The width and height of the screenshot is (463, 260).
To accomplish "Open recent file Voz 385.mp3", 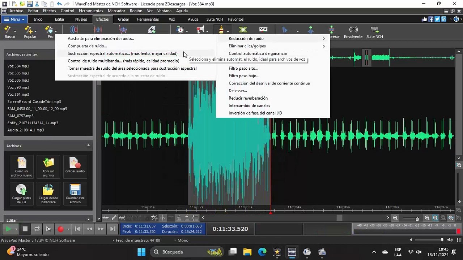I will (x=18, y=73).
